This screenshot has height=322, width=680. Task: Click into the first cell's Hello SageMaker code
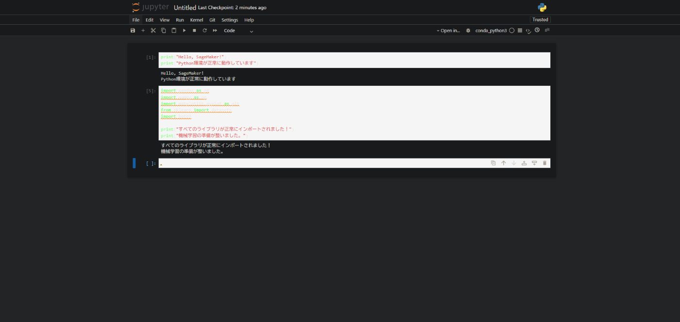[x=354, y=60]
